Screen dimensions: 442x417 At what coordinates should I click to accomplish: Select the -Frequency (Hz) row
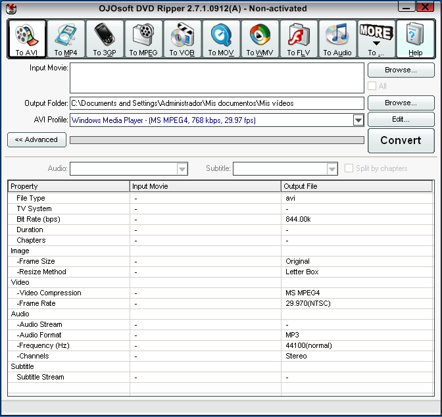220,346
